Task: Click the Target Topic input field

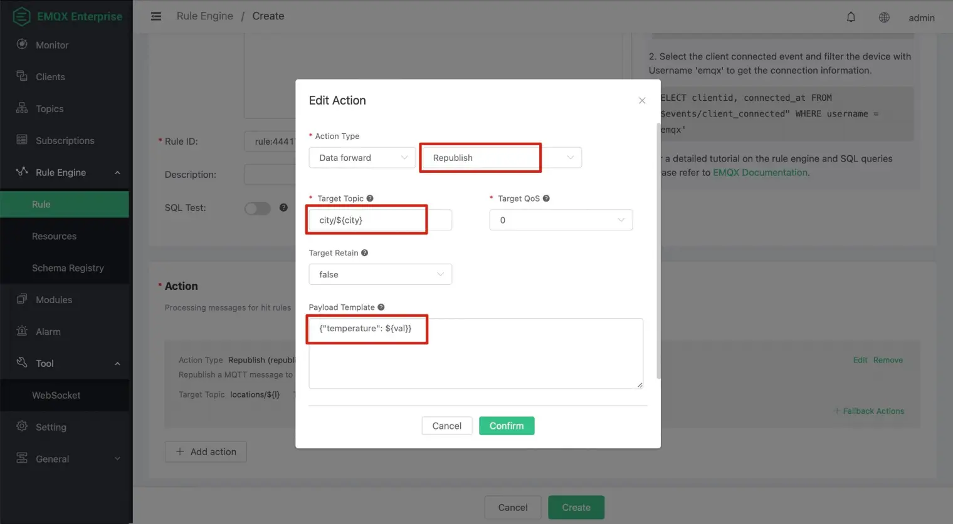Action: pos(379,220)
